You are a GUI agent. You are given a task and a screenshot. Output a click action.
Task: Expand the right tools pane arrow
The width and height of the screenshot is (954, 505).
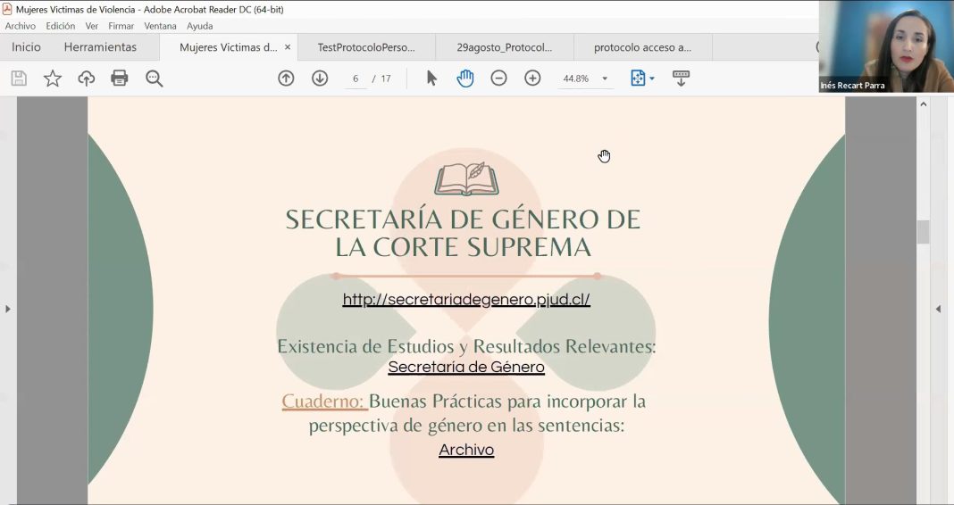938,309
